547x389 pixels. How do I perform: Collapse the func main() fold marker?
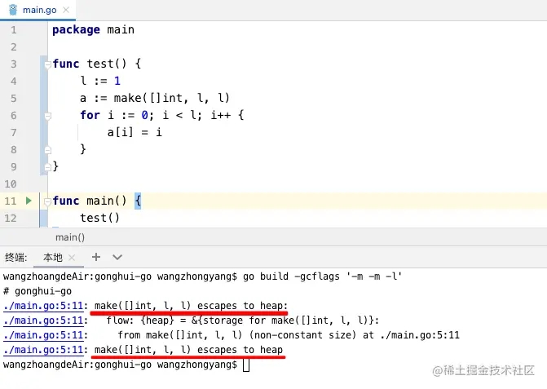tap(48, 201)
